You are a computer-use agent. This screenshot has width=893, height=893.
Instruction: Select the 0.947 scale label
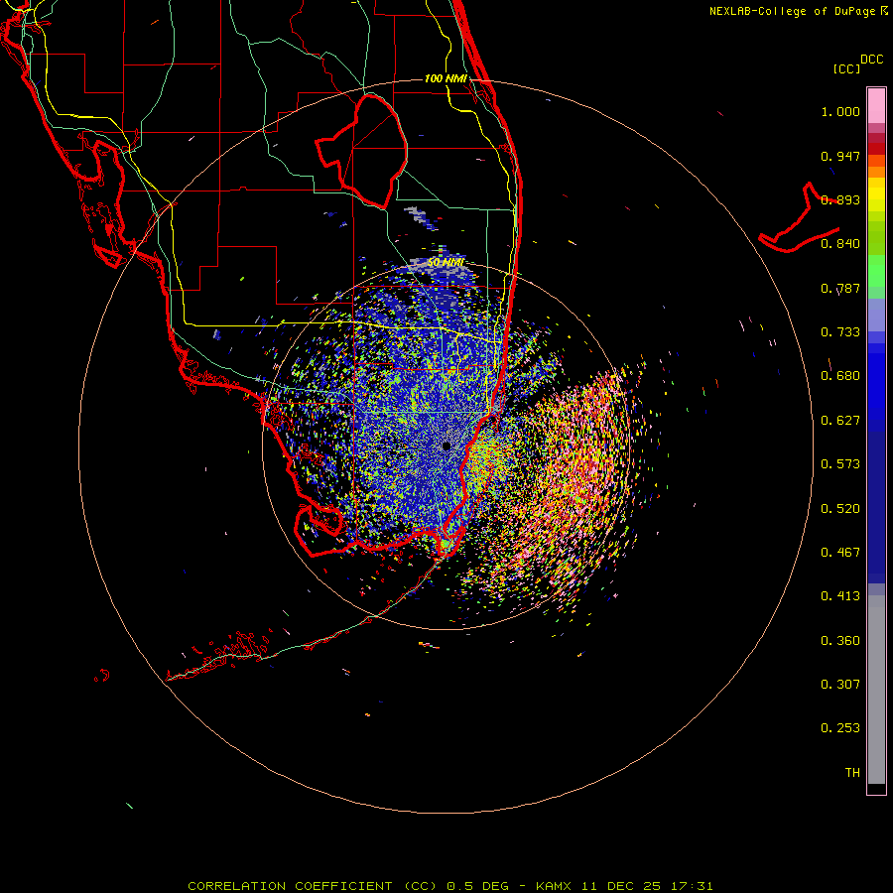tap(840, 156)
